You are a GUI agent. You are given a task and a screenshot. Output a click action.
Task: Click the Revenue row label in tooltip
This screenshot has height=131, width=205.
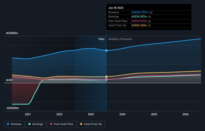[x=114, y=12]
